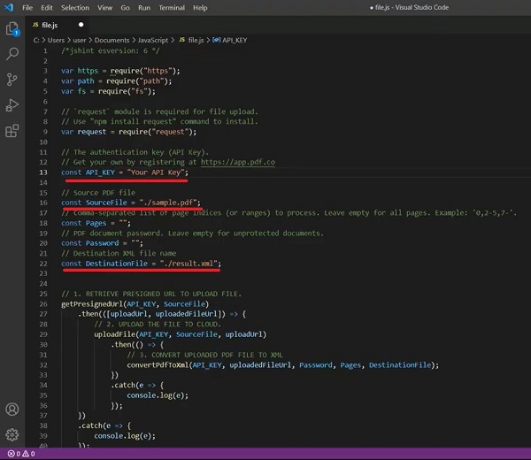Click the Password constant on line 20

pyautogui.click(x=102, y=243)
